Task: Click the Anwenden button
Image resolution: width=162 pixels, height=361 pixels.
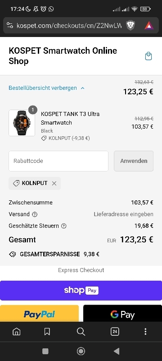Action: 134,161
